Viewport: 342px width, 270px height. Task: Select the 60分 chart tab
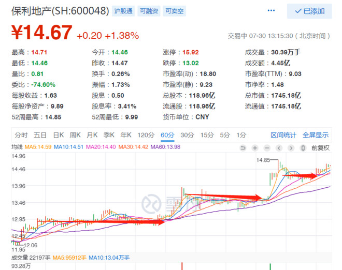(x=167, y=135)
